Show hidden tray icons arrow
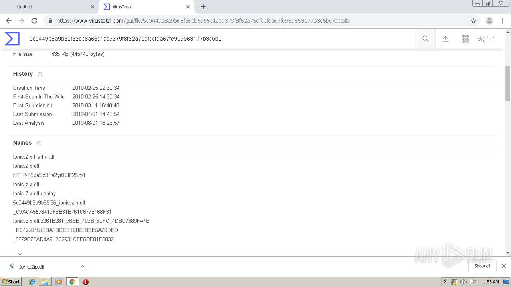Image resolution: width=511 pixels, height=287 pixels. coord(446,282)
